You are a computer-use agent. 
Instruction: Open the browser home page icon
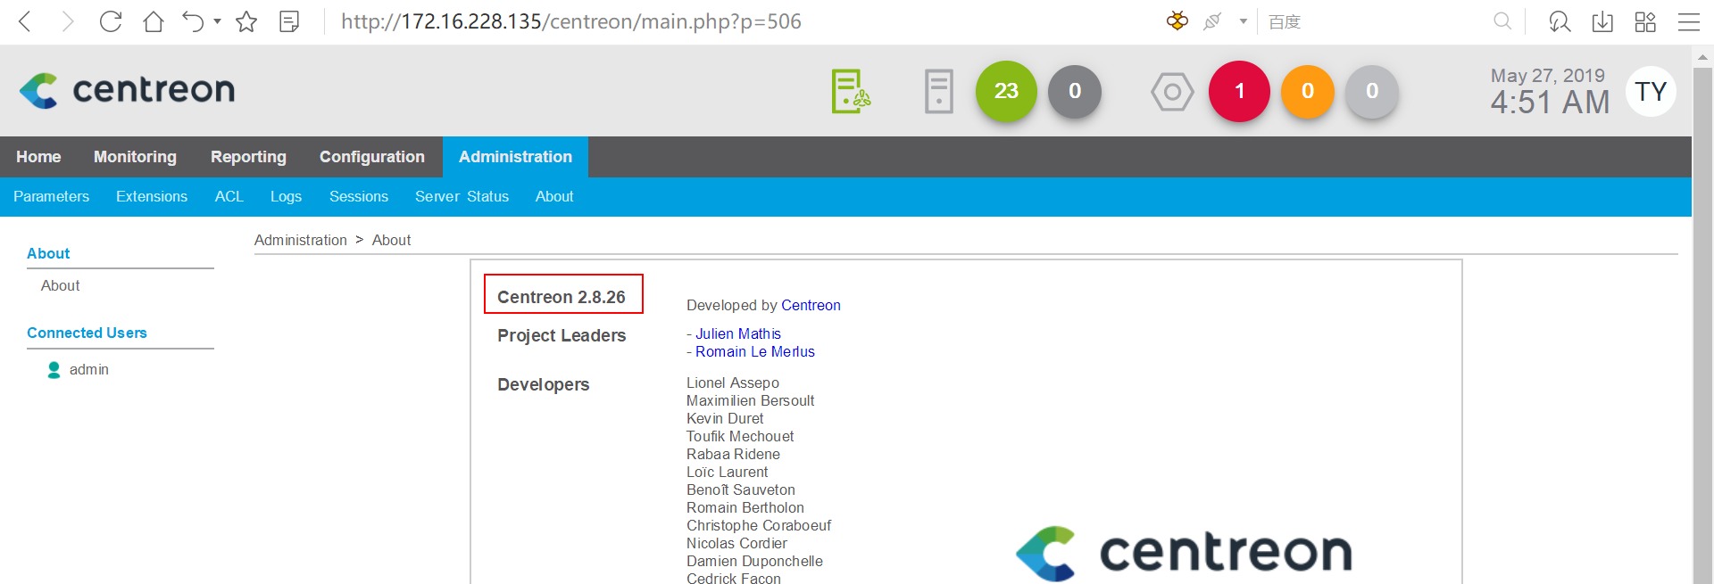tap(154, 21)
